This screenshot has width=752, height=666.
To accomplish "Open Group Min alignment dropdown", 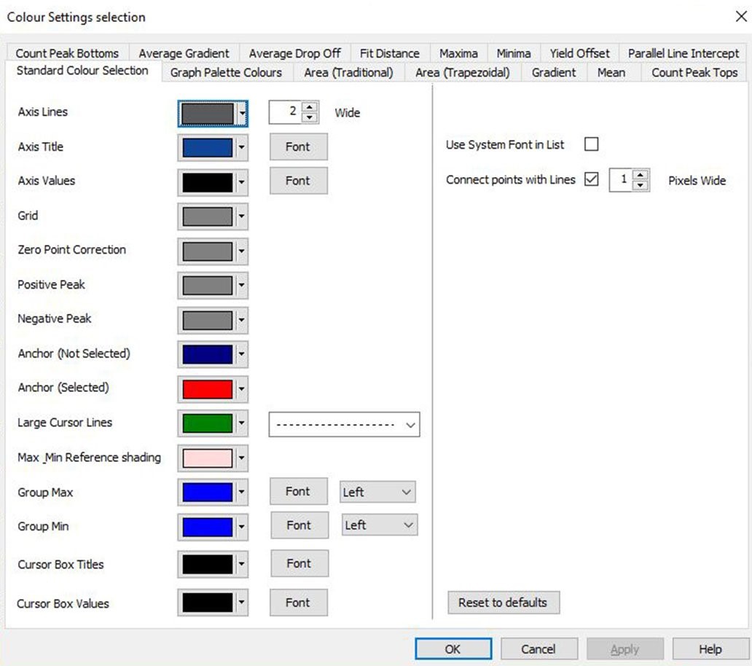I will (408, 525).
